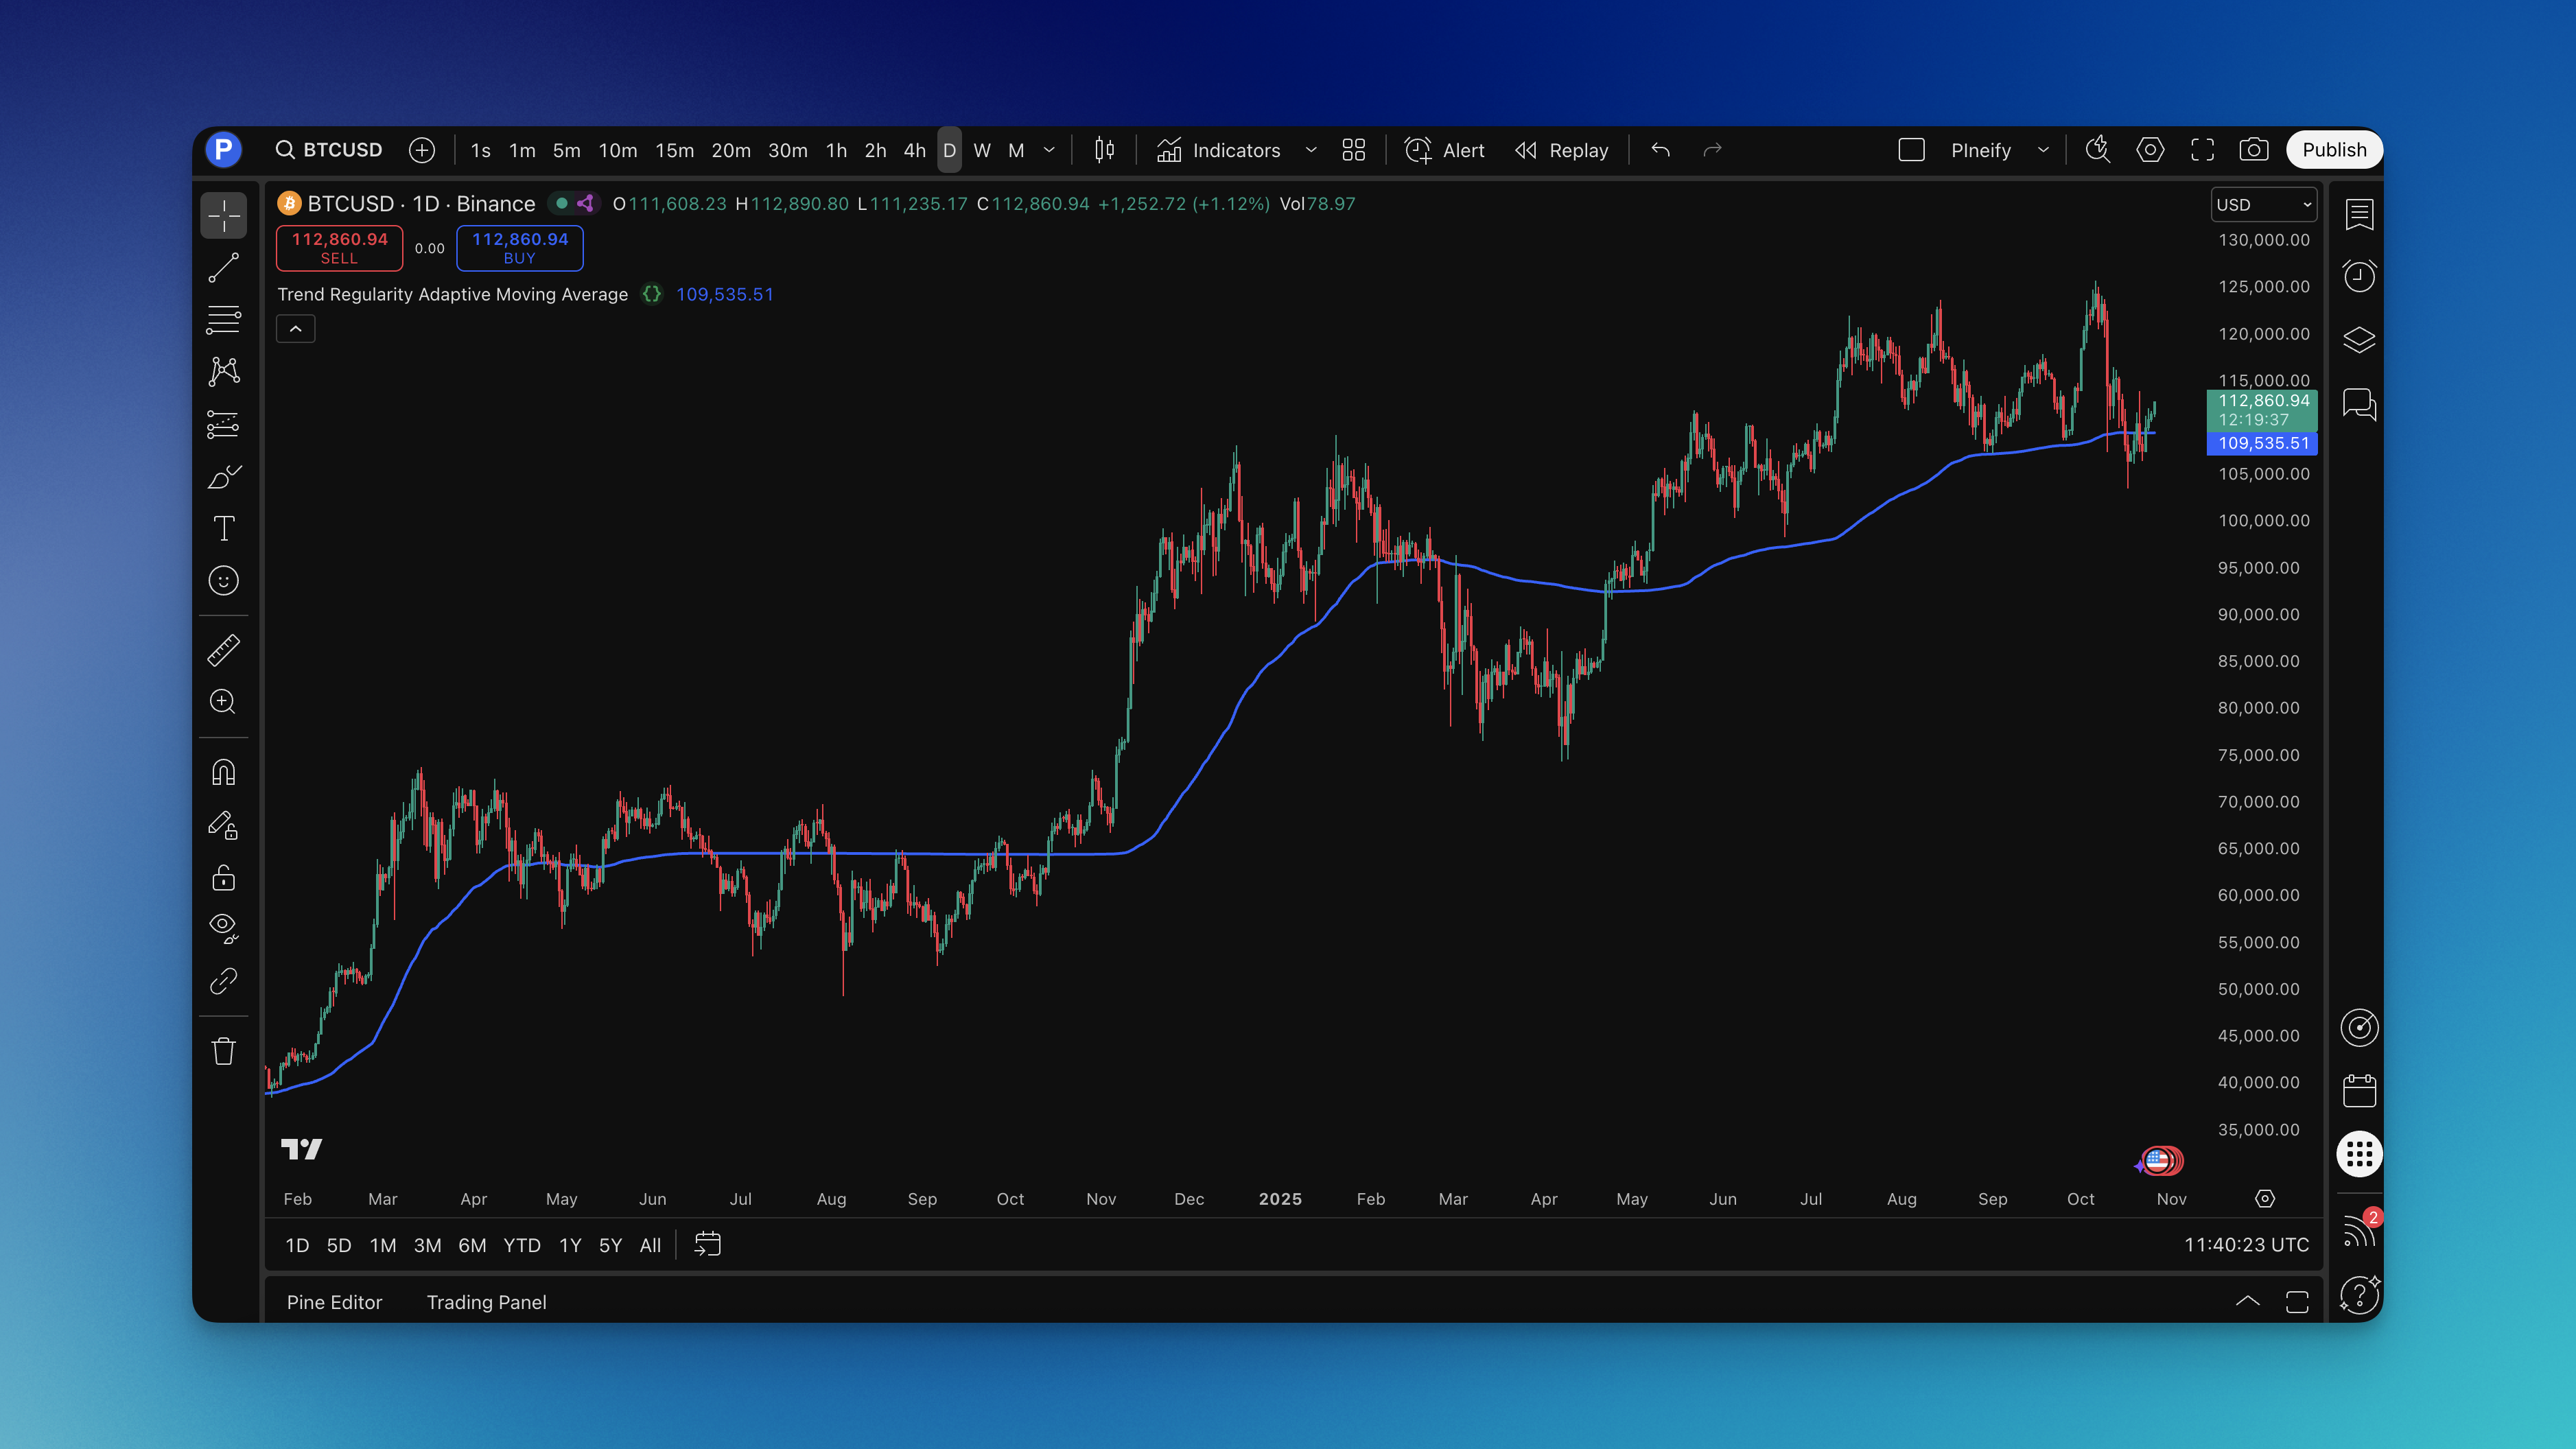Pick the ruler measure tool
The height and width of the screenshot is (1449, 2576).
tap(223, 650)
